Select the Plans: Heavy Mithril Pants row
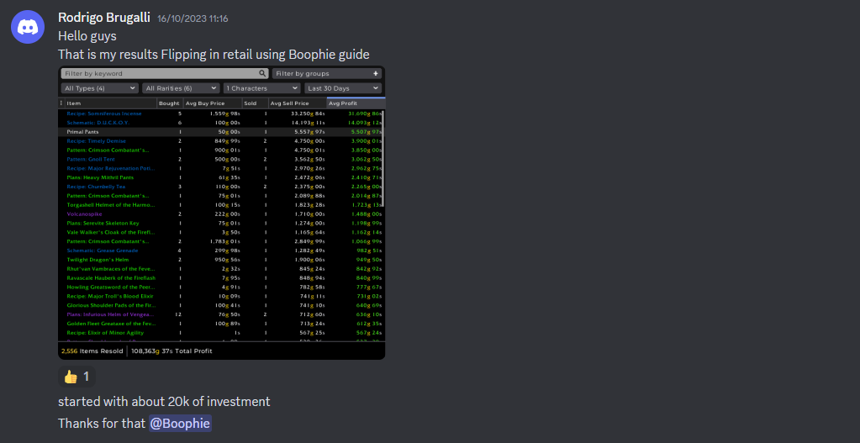This screenshot has width=860, height=443. pos(220,177)
